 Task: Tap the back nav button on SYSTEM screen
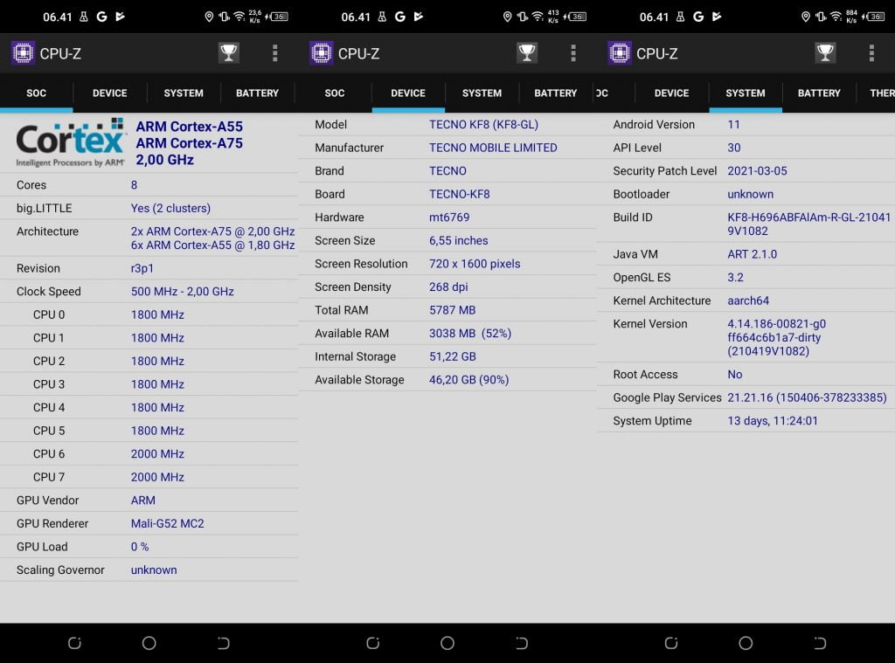tap(820, 643)
